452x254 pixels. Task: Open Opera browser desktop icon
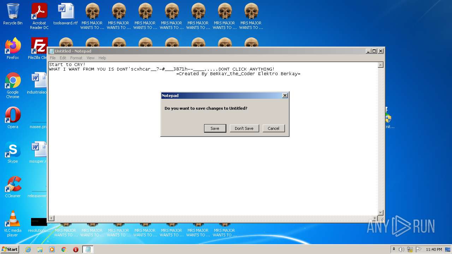pyautogui.click(x=13, y=118)
